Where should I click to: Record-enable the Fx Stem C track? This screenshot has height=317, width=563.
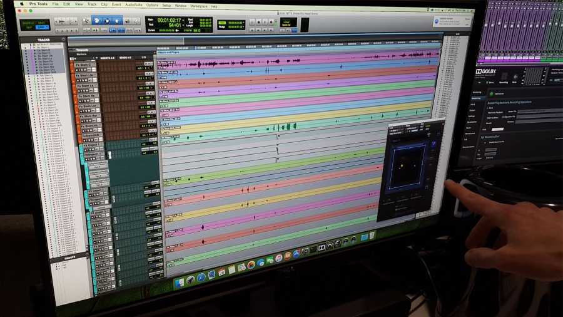pos(78,70)
